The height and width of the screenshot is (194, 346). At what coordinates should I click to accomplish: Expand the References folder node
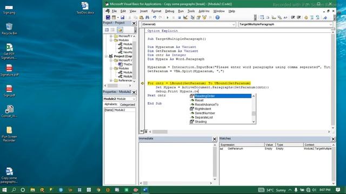111,80
